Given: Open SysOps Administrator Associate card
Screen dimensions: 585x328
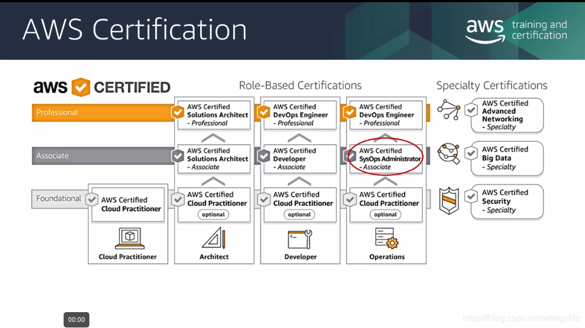Looking at the screenshot, I should pos(386,159).
